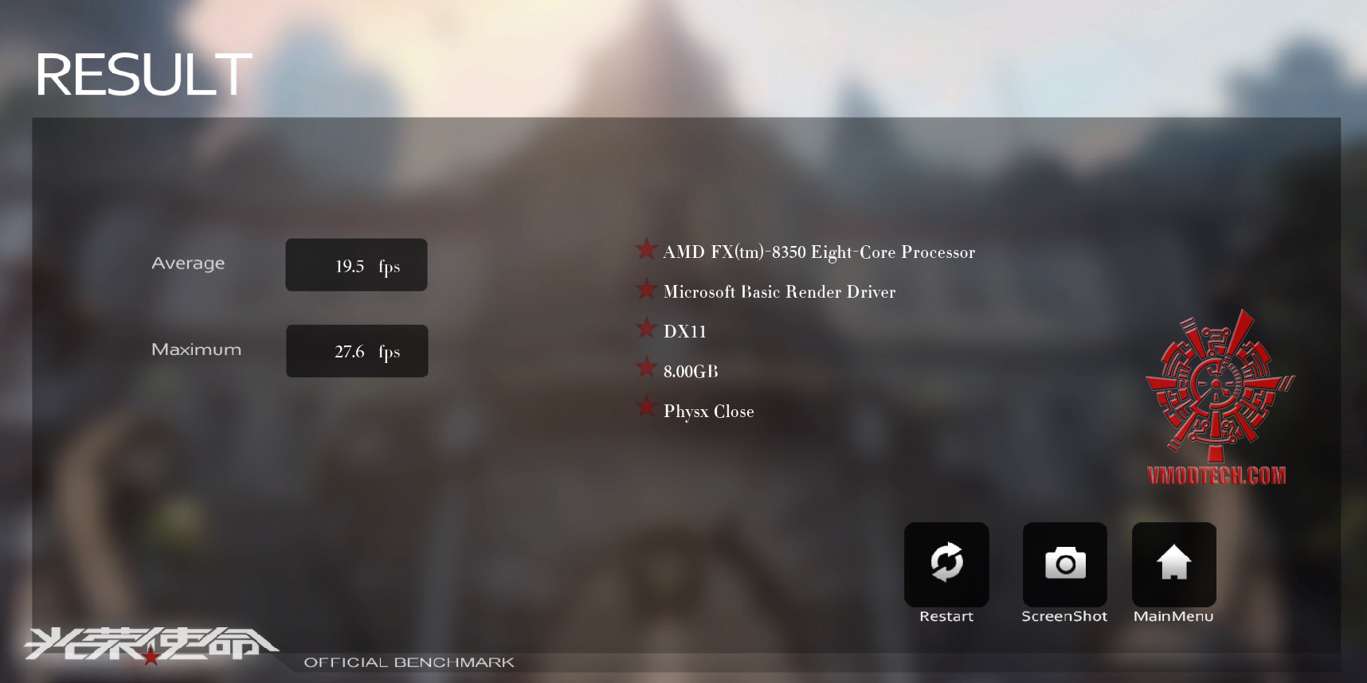Click the MainMenu house icon
This screenshot has width=1367, height=683.
(x=1174, y=564)
